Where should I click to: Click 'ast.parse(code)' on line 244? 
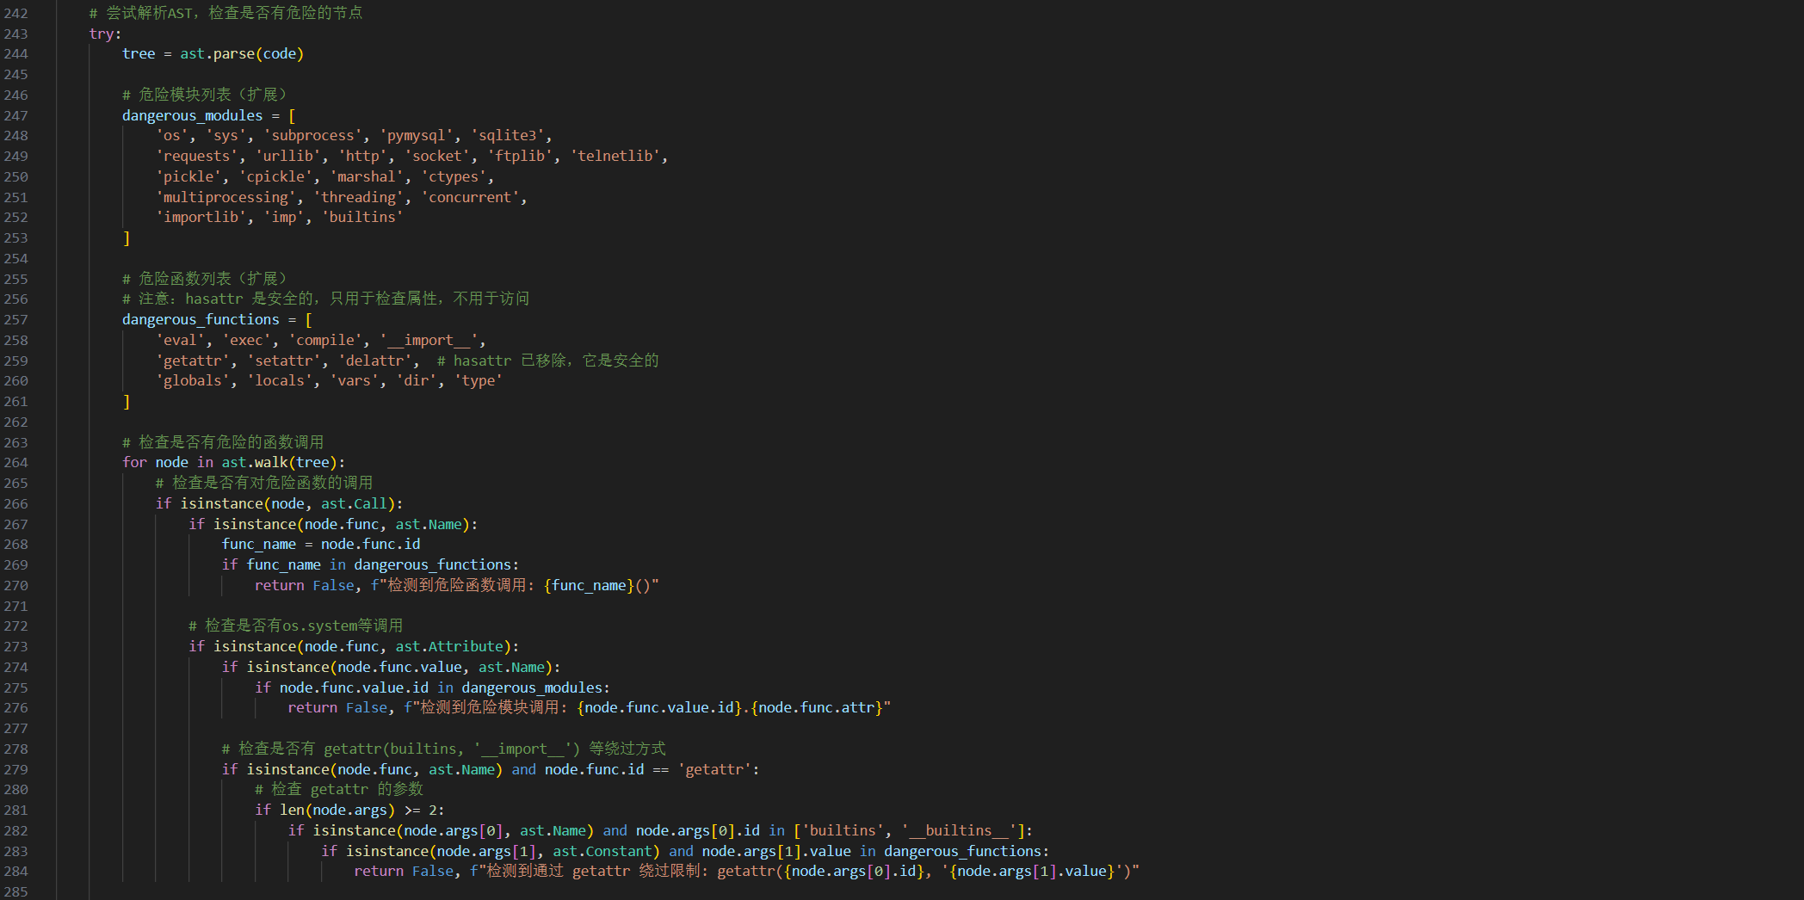pos(242,53)
